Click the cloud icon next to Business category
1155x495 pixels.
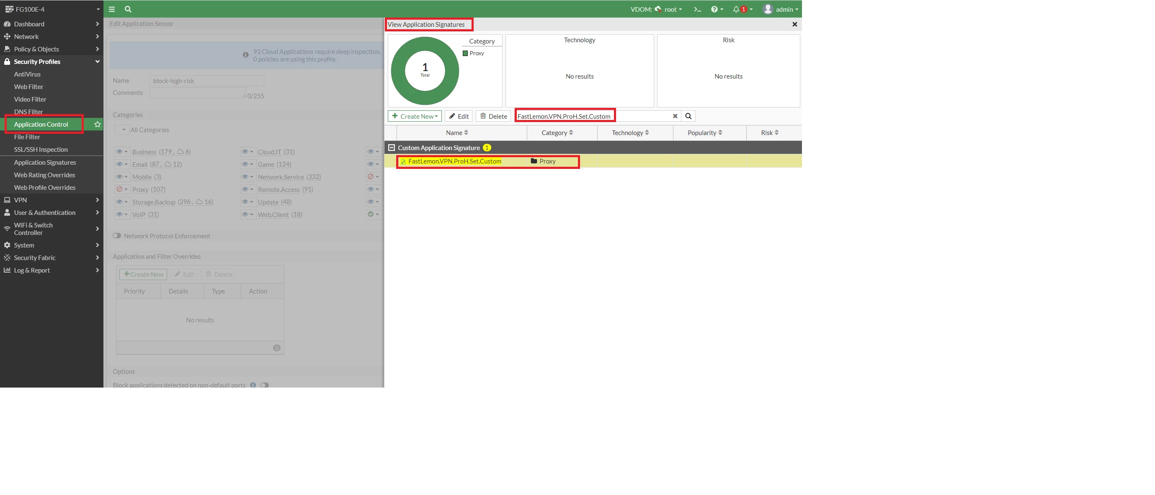tap(180, 152)
